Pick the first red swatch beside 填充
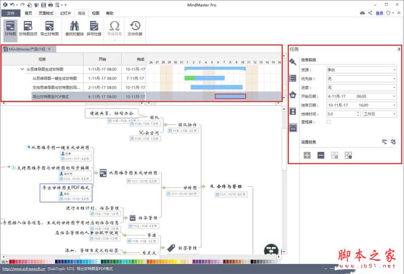Image resolution: width=404 pixels, height=274 pixels. tap(11, 262)
